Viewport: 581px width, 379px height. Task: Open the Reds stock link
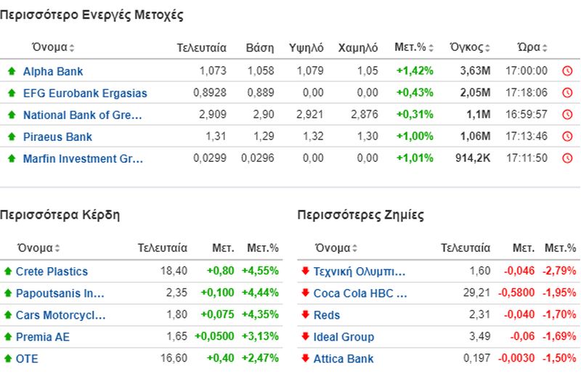pyautogui.click(x=326, y=315)
